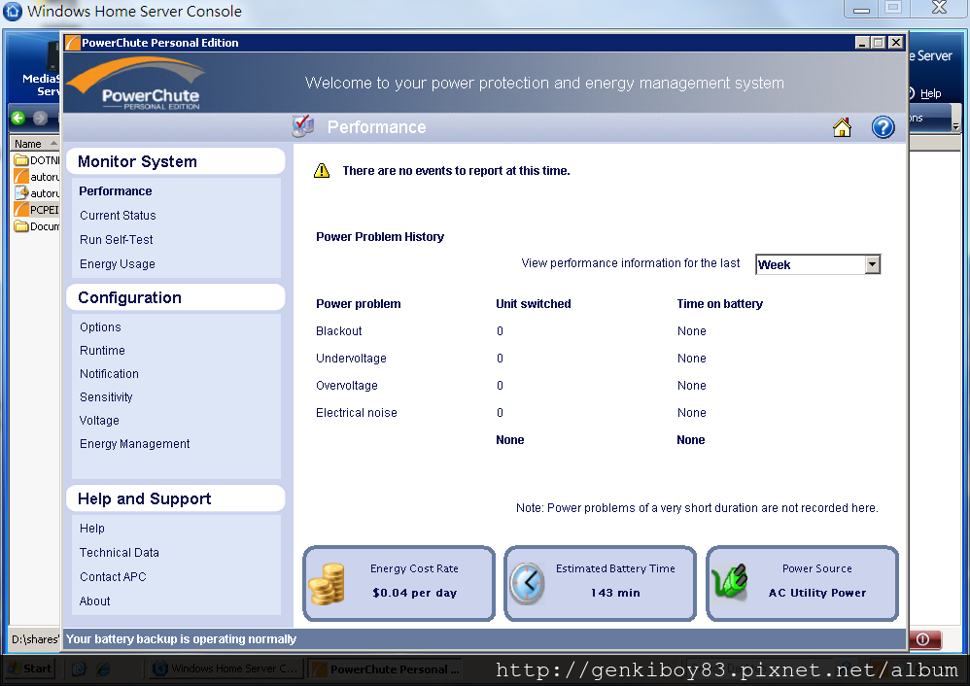The width and height of the screenshot is (970, 686).
Task: Click the Power Source panel
Action: click(x=803, y=583)
